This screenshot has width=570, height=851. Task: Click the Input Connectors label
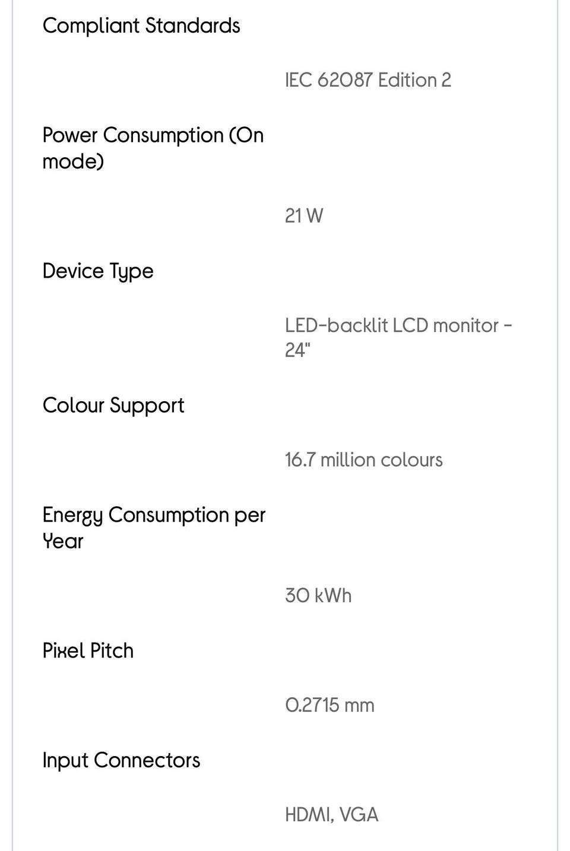121,760
